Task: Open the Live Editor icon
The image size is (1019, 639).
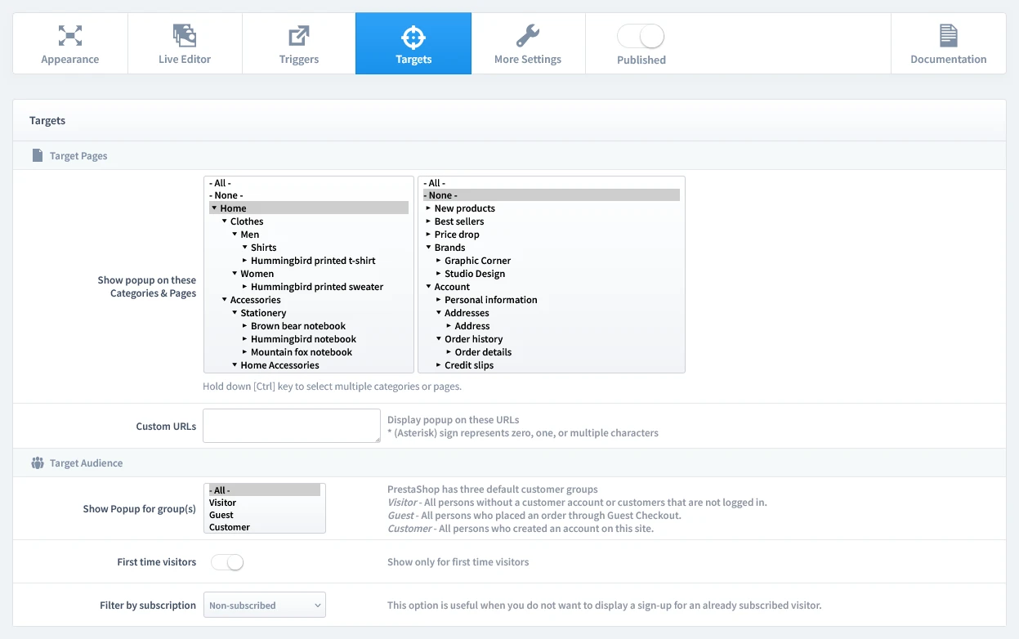Action: click(x=185, y=35)
